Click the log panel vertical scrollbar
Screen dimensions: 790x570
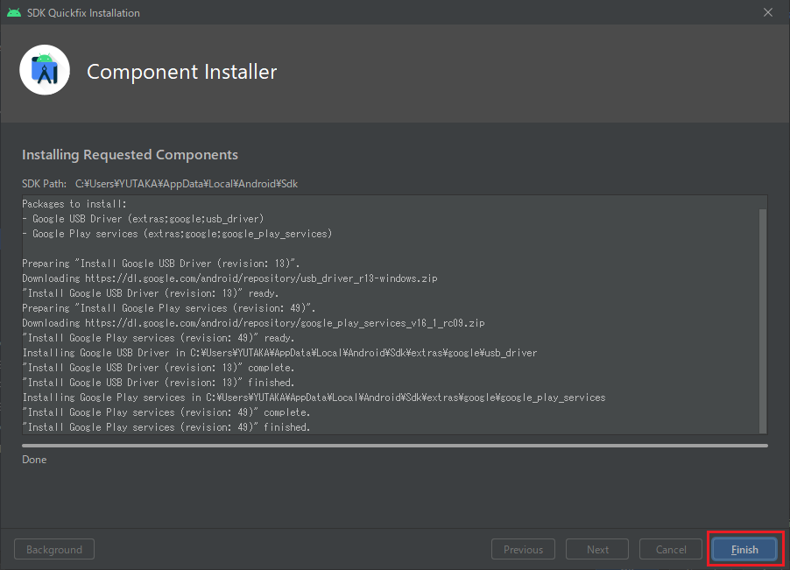[x=762, y=320]
